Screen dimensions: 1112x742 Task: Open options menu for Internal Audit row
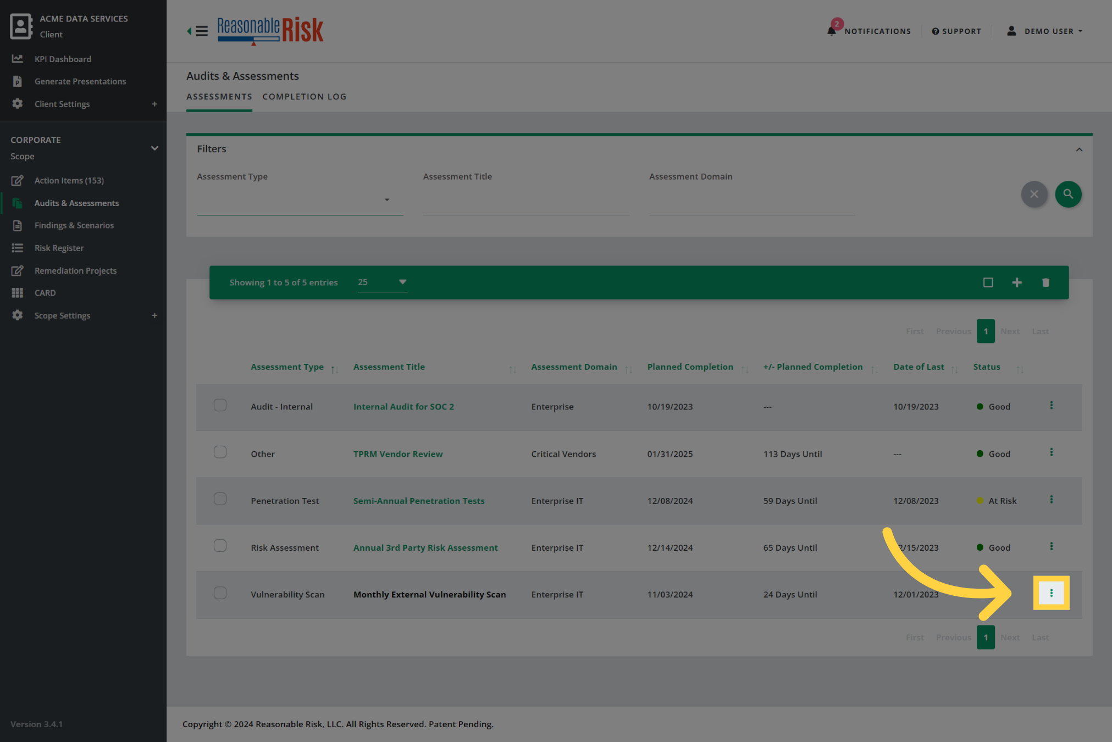1051,405
